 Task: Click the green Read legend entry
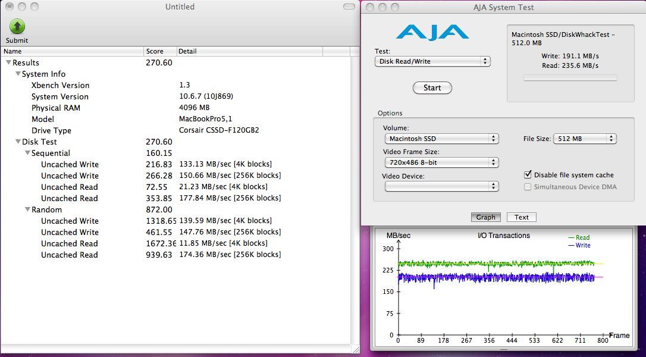pos(579,237)
